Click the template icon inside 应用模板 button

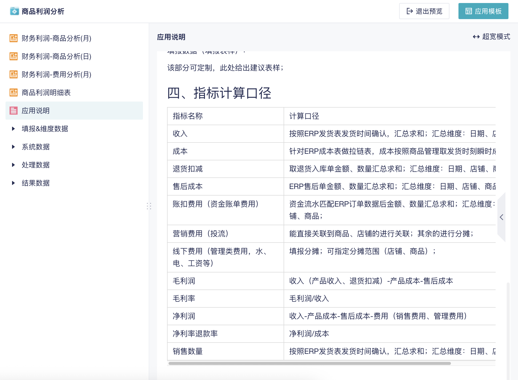(469, 11)
